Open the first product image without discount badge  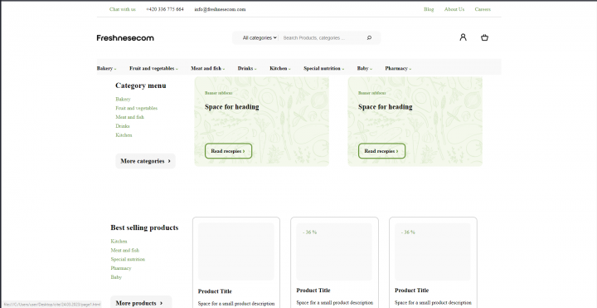tap(236, 252)
